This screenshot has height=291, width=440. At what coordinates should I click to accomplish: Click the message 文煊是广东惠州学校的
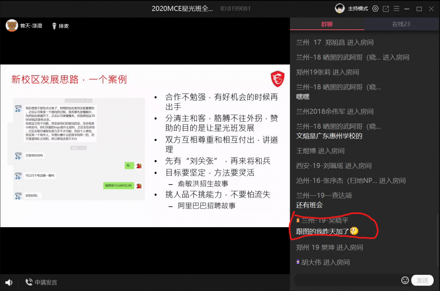pos(329,136)
